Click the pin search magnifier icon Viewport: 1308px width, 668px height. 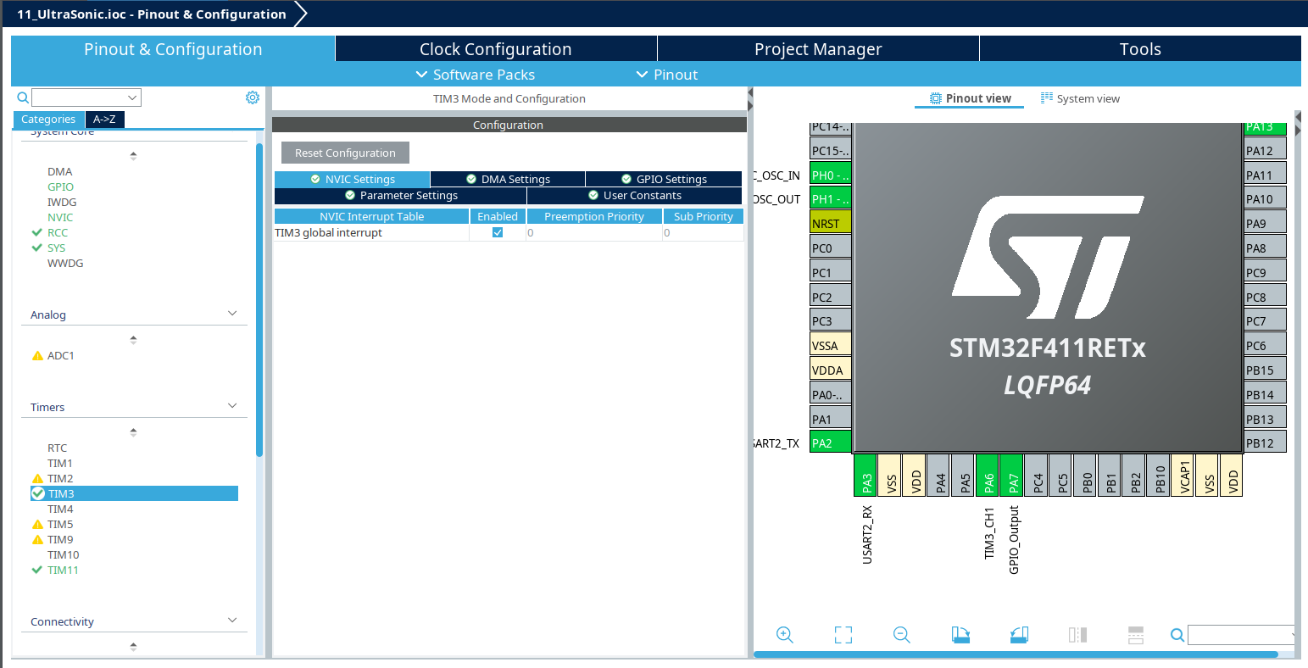[1177, 635]
